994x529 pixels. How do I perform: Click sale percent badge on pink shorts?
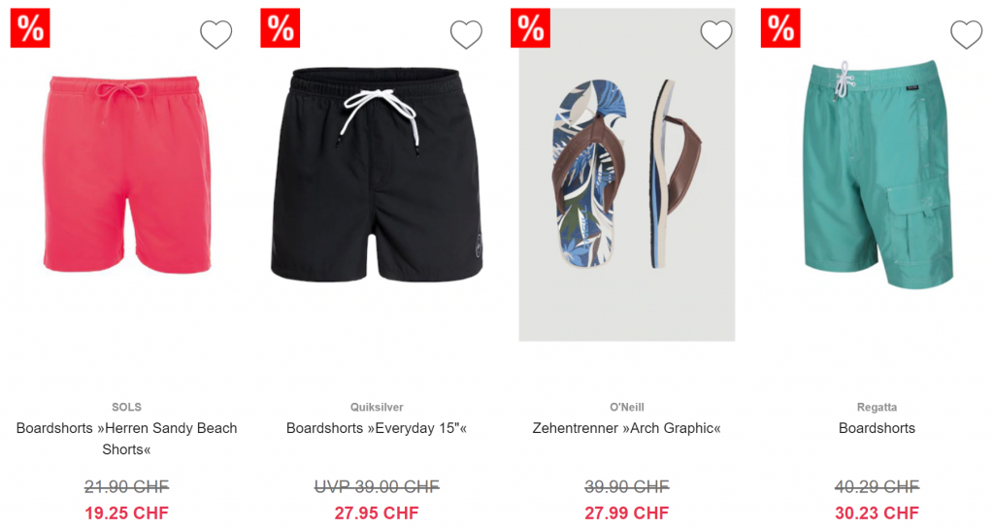[x=30, y=28]
